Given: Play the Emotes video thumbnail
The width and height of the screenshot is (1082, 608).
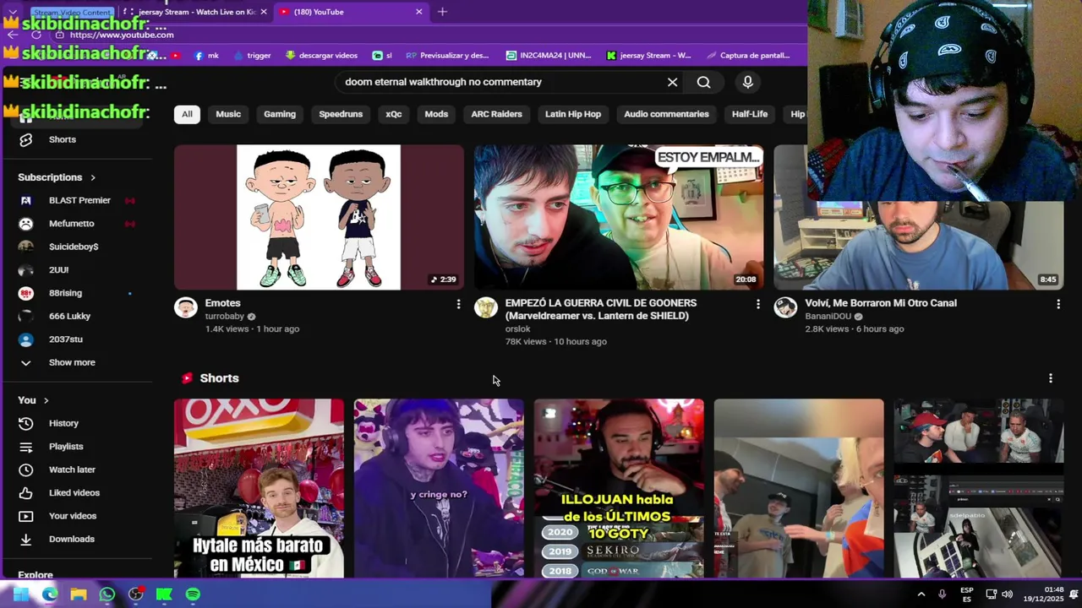Looking at the screenshot, I should tap(319, 217).
